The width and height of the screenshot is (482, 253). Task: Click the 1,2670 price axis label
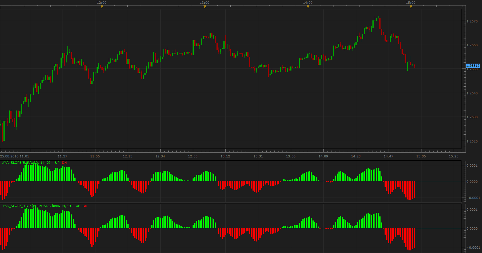point(472,21)
